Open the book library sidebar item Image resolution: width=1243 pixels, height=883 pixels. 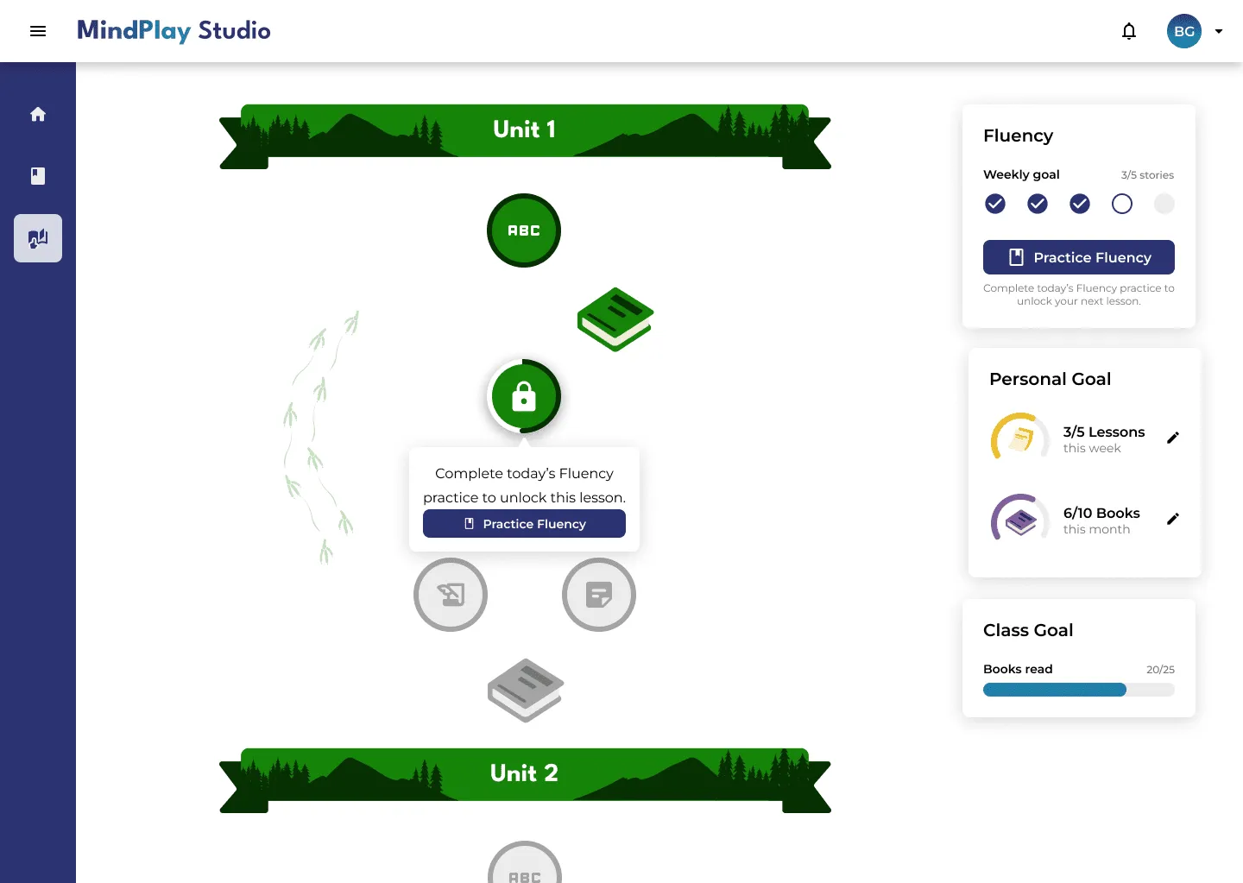click(38, 176)
